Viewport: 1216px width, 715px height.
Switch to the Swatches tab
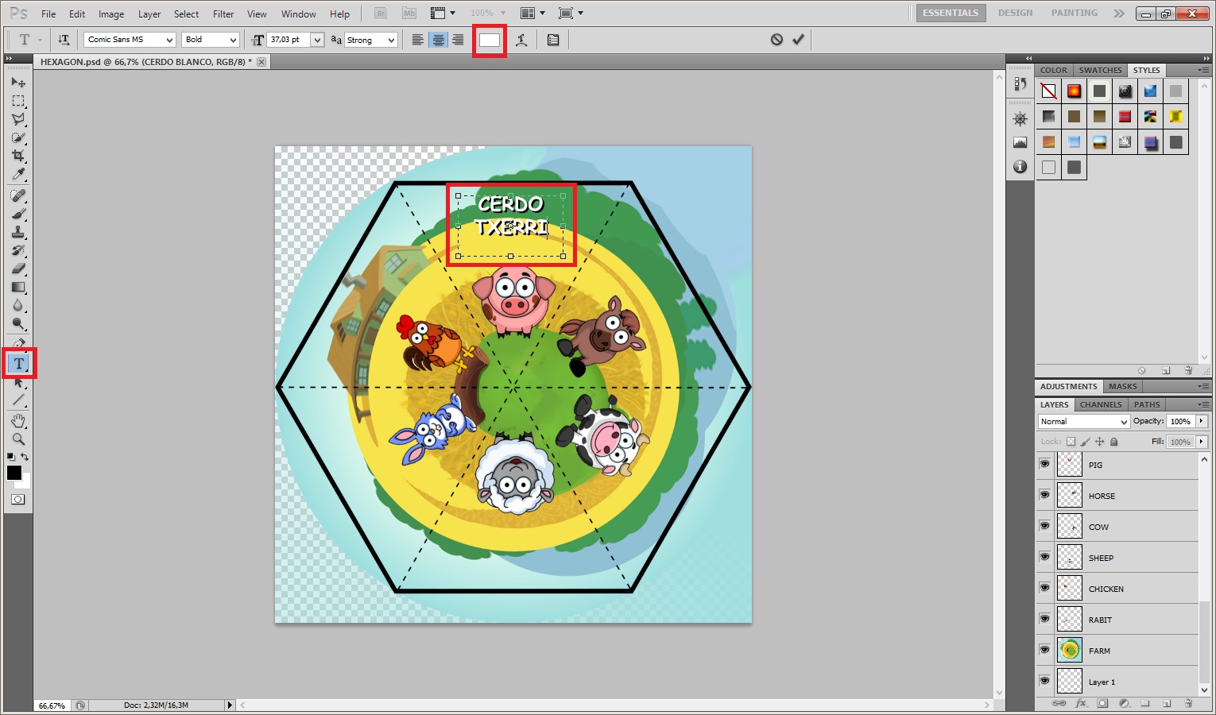click(1100, 70)
